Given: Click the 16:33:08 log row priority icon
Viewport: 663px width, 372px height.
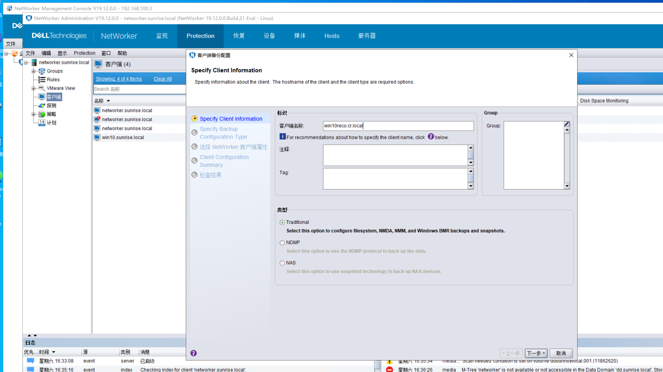Looking at the screenshot, I should (30, 361).
